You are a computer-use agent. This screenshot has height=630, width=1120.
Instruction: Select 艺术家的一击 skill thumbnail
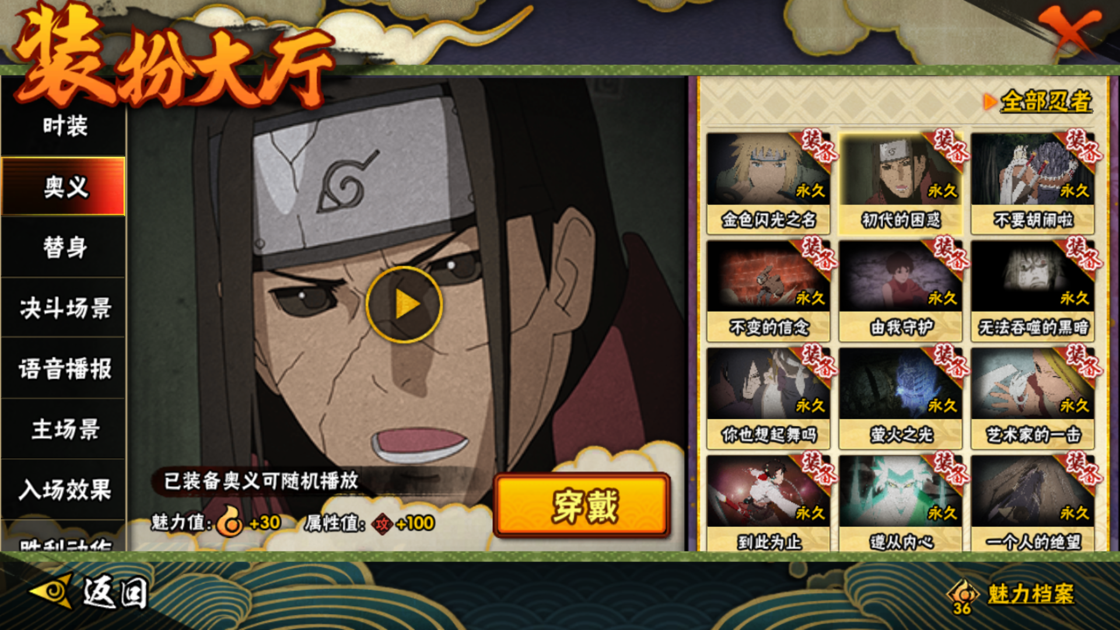(1032, 397)
